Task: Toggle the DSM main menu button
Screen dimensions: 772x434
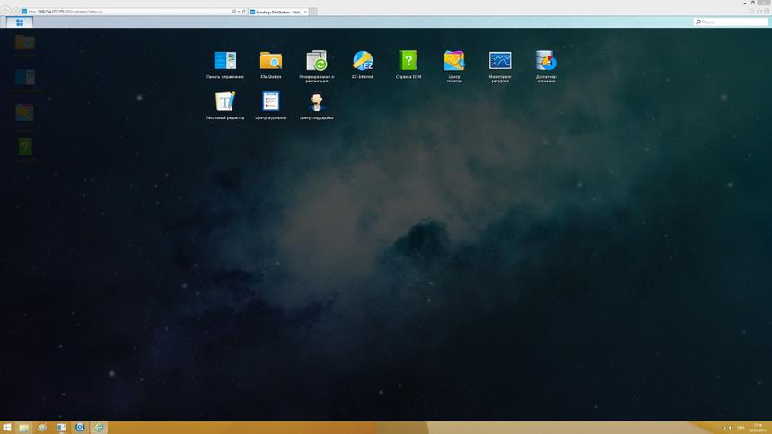Action: (19, 22)
